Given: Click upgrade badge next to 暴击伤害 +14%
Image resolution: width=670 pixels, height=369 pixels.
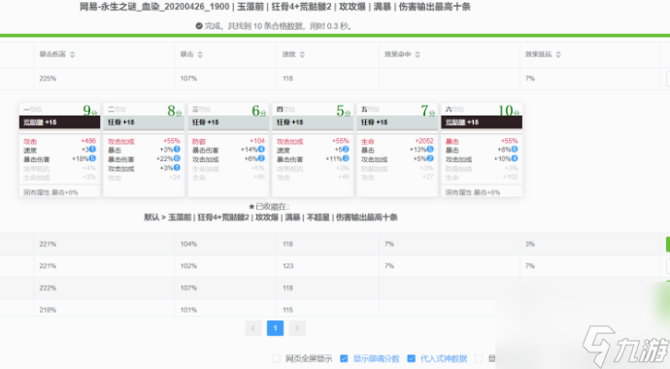Looking at the screenshot, I should coord(261,149).
